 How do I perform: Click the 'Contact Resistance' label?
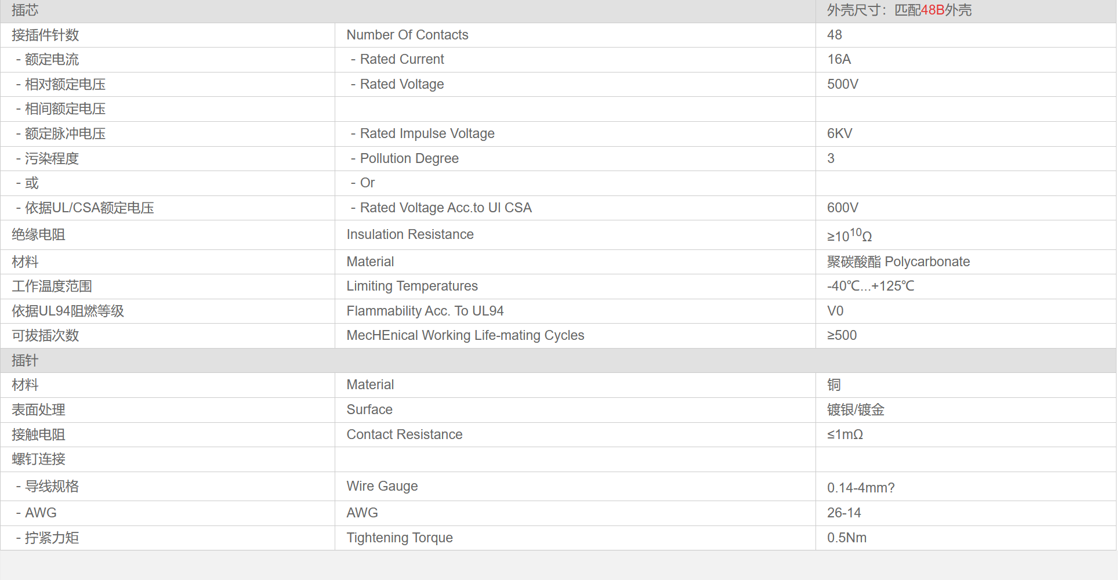404,434
